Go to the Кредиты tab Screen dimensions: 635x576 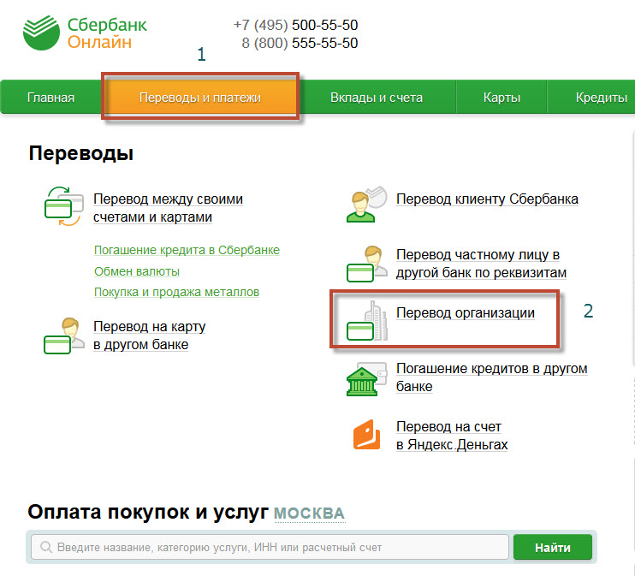point(601,98)
